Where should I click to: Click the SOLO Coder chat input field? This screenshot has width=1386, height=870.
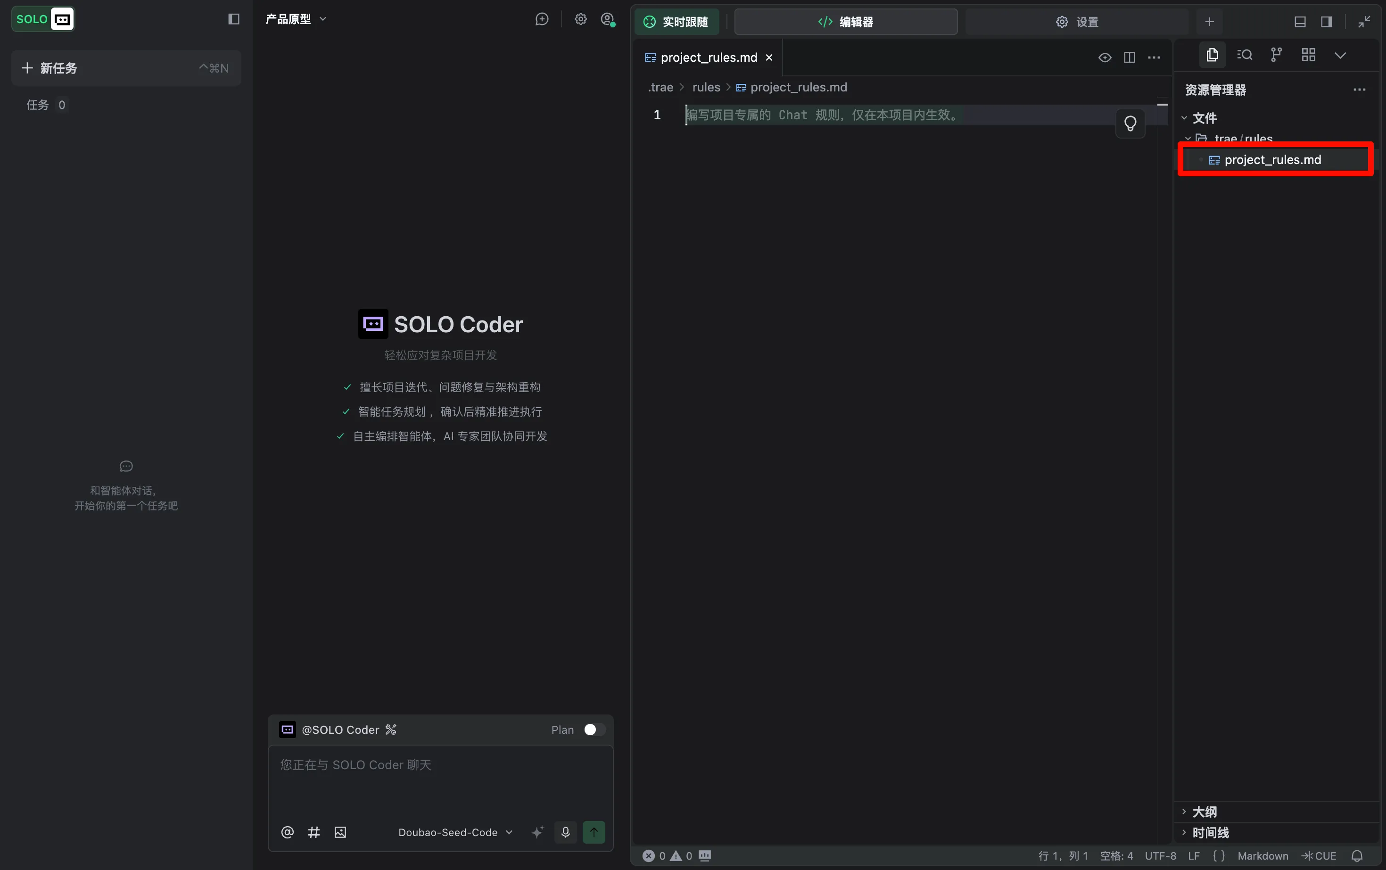pos(440,780)
